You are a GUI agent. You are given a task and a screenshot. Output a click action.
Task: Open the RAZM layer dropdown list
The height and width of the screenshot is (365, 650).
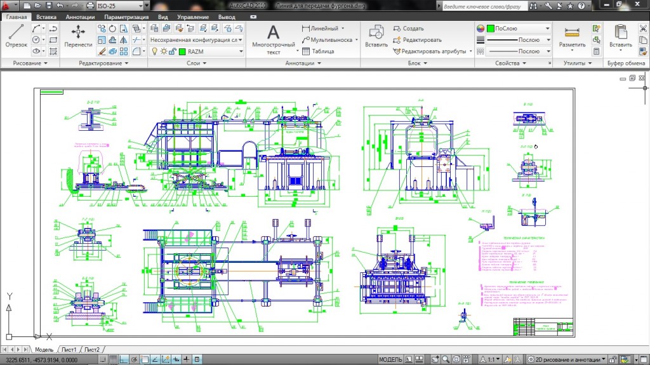tap(241, 51)
